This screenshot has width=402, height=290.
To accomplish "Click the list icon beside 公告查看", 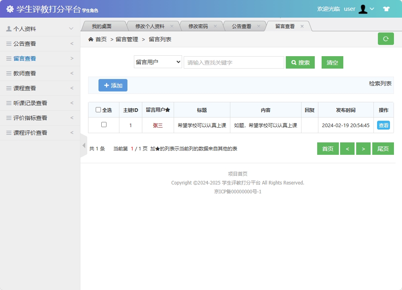I will [9, 43].
